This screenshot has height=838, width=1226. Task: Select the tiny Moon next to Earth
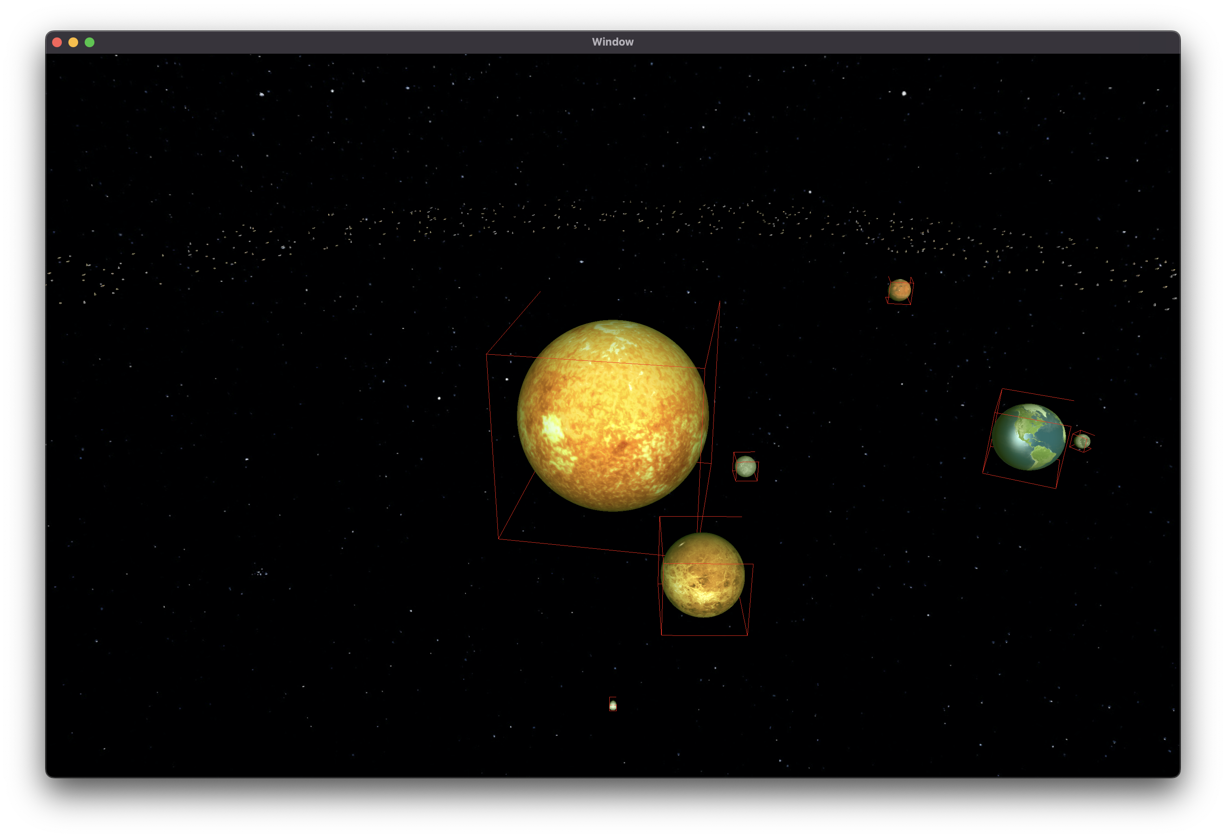point(1082,441)
